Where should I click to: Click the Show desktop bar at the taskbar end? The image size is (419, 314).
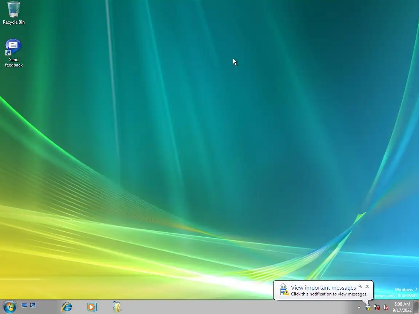[416, 307]
